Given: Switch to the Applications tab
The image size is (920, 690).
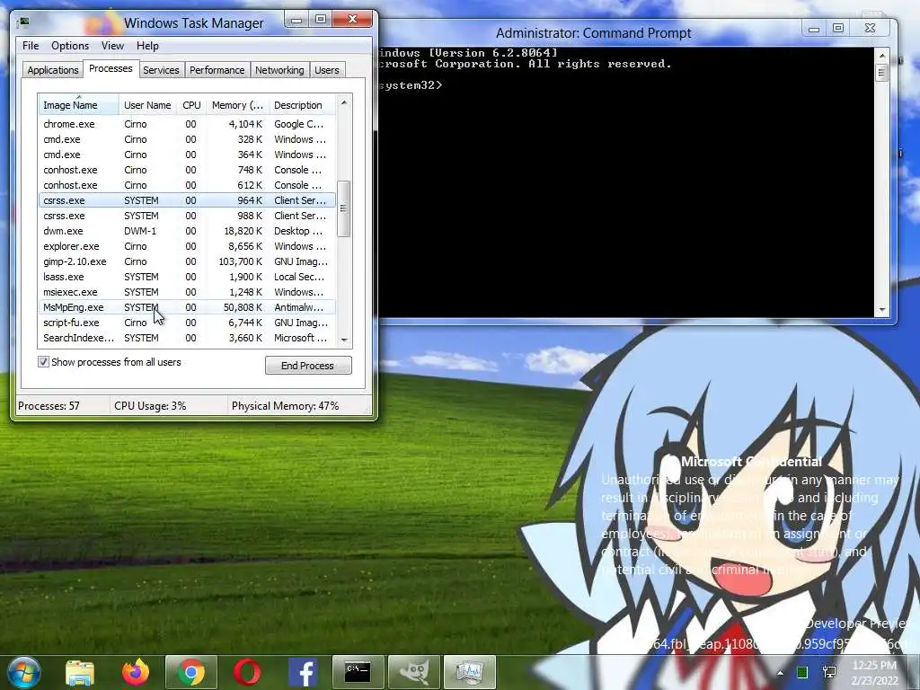Looking at the screenshot, I should pyautogui.click(x=53, y=70).
